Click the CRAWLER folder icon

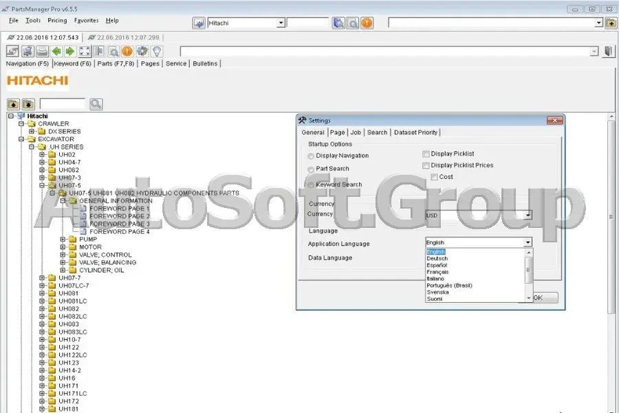click(x=32, y=124)
